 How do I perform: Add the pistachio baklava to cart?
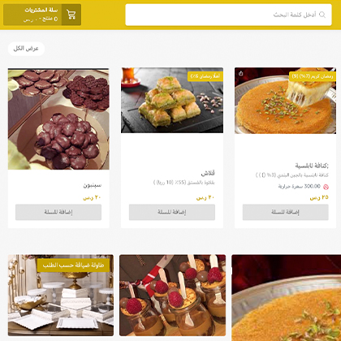(x=172, y=212)
